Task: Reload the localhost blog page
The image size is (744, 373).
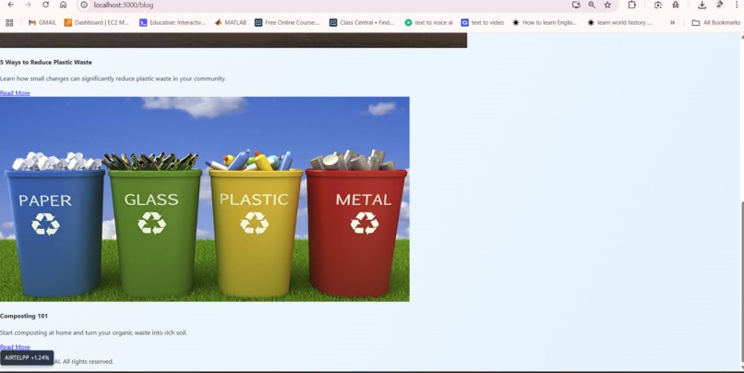Action: [45, 5]
